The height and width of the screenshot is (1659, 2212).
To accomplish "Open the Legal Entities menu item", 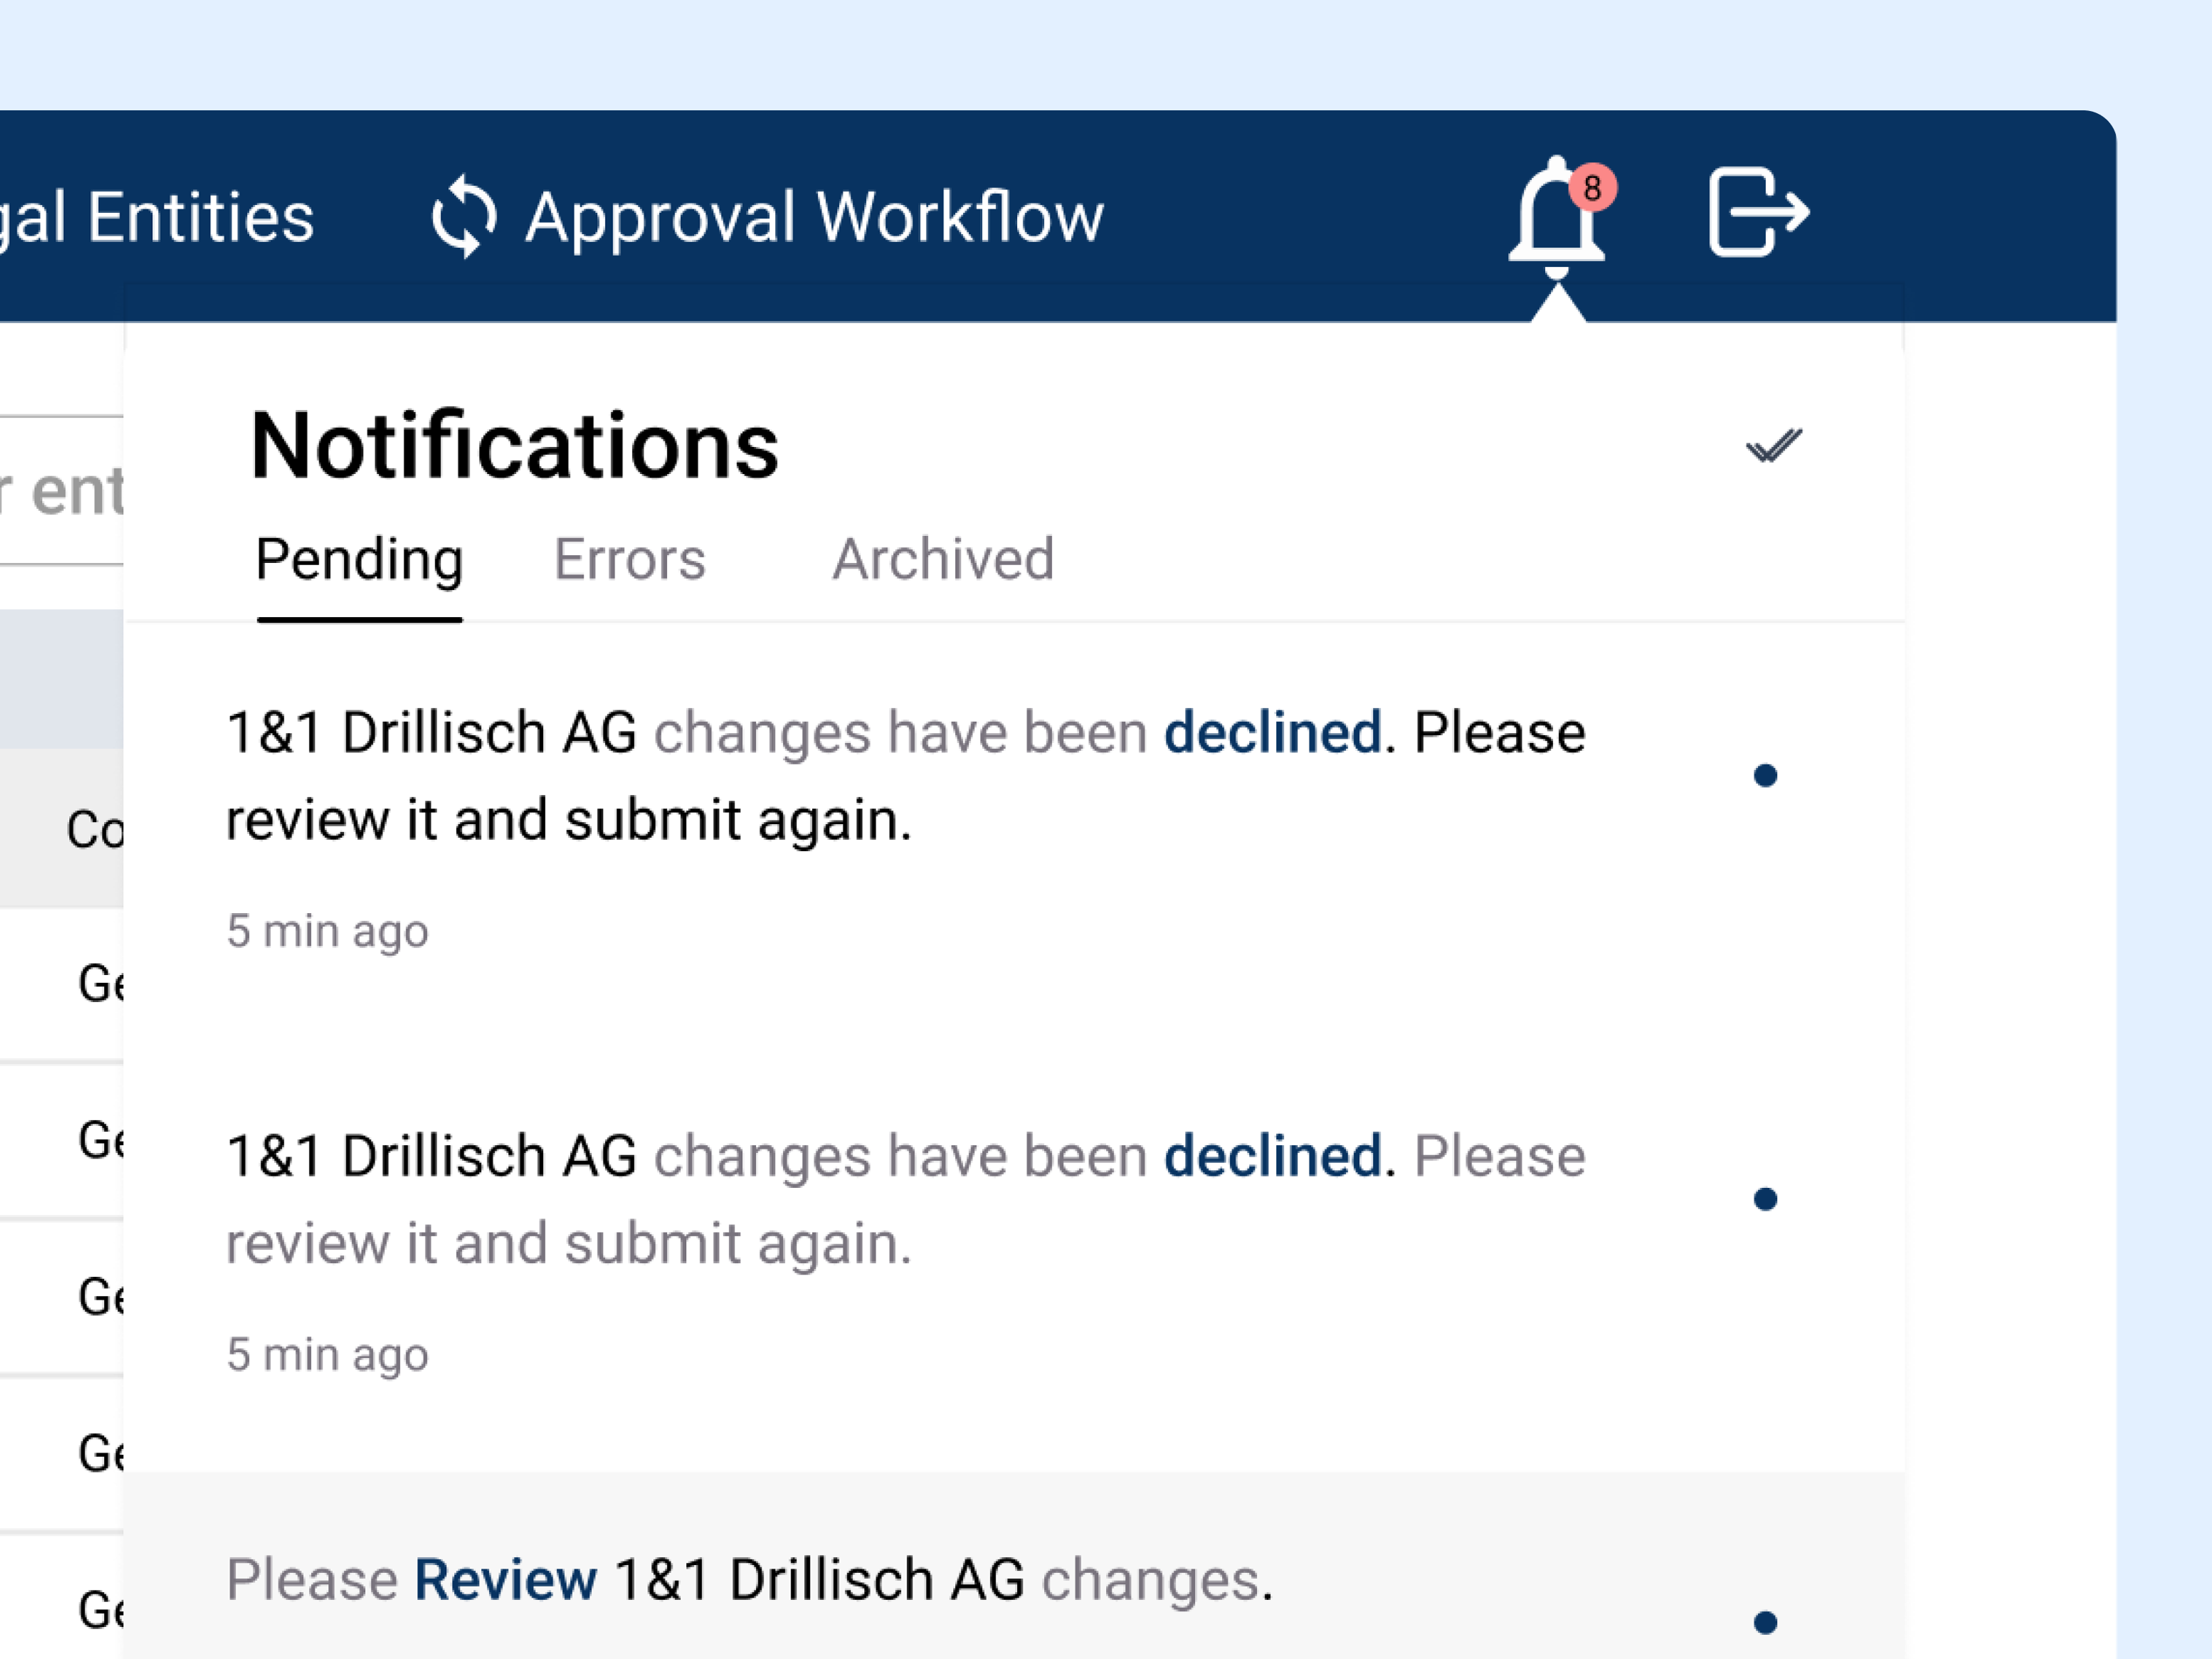I will click(157, 217).
